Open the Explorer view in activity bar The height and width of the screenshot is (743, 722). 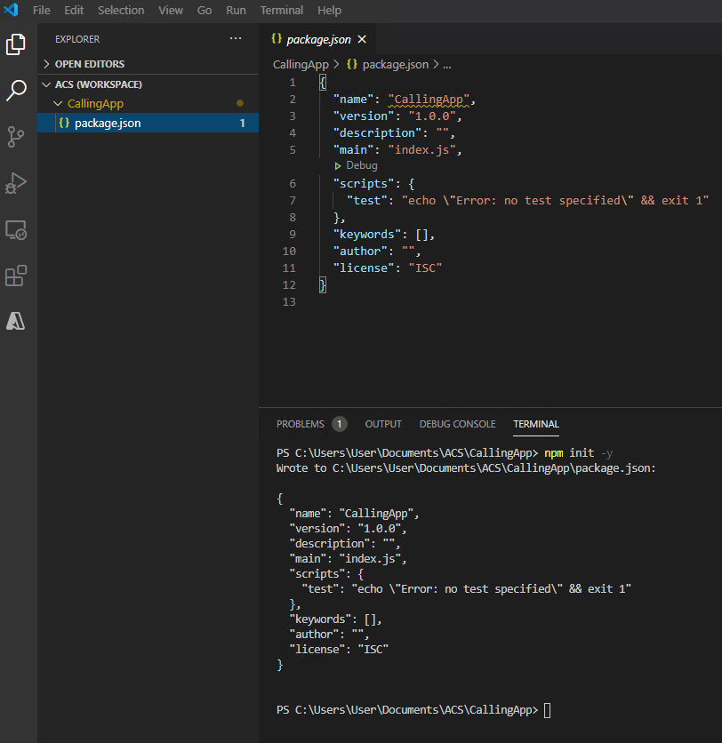click(16, 44)
